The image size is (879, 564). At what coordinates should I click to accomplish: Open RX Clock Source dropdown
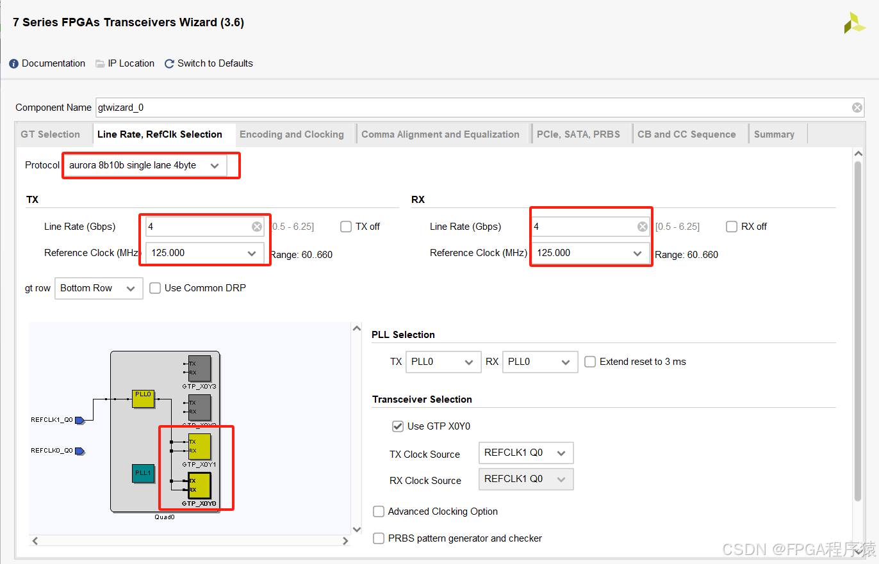coord(526,479)
